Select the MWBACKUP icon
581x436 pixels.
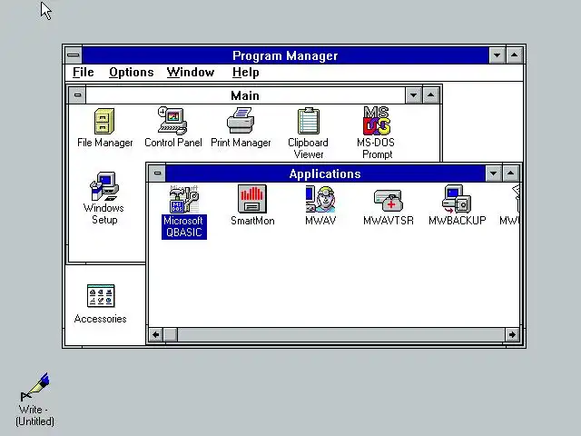[457, 205]
